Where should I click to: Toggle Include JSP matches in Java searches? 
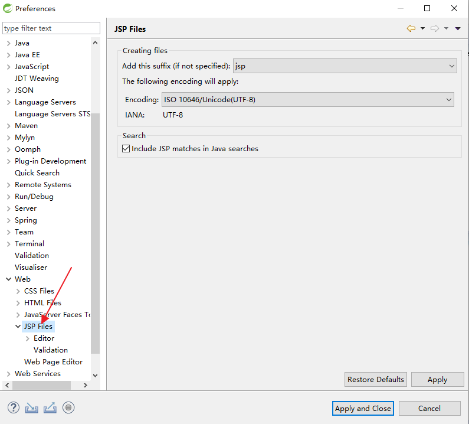tap(126, 149)
